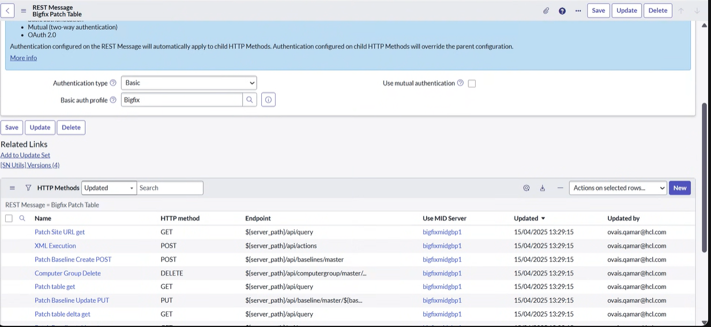Click the list export download icon
Image resolution: width=711 pixels, height=327 pixels.
543,188
